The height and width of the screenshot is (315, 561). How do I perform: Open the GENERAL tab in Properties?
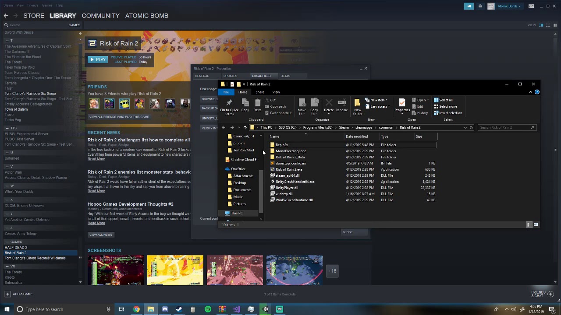(202, 76)
